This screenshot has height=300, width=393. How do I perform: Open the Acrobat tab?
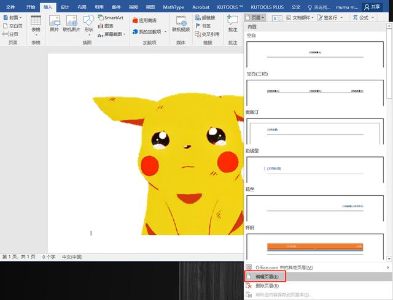(201, 7)
